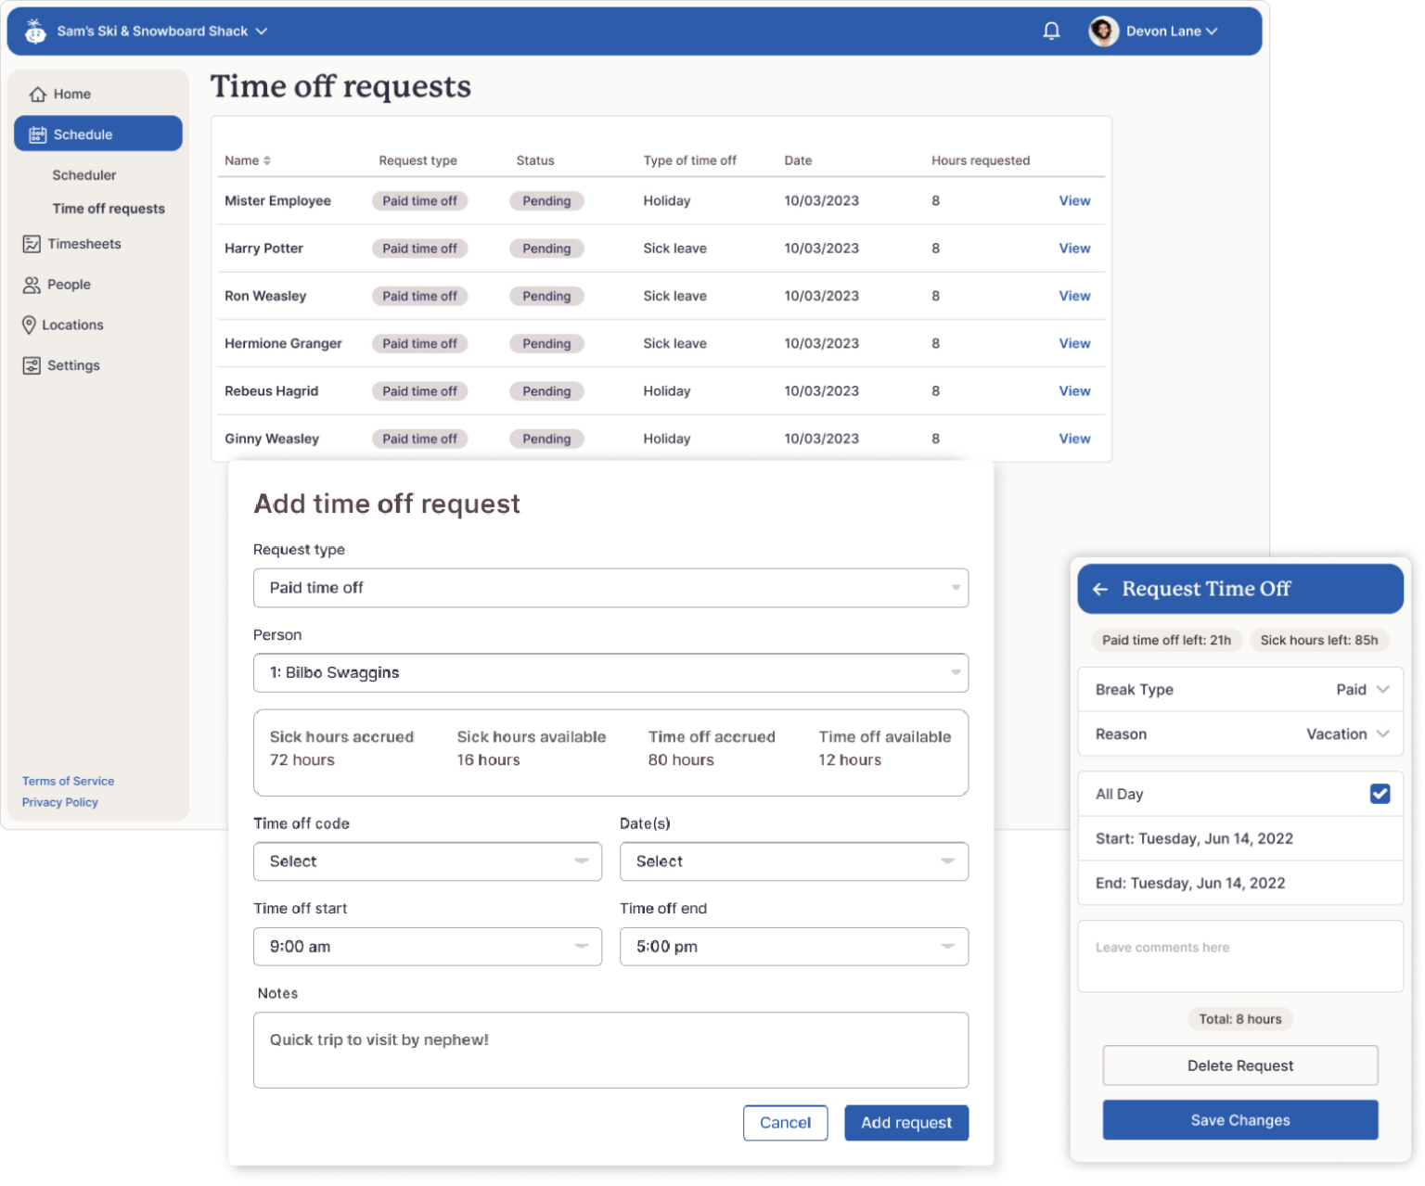Open the Scheduler menu entry
Image resolution: width=1425 pixels, height=1186 pixels.
(x=83, y=174)
